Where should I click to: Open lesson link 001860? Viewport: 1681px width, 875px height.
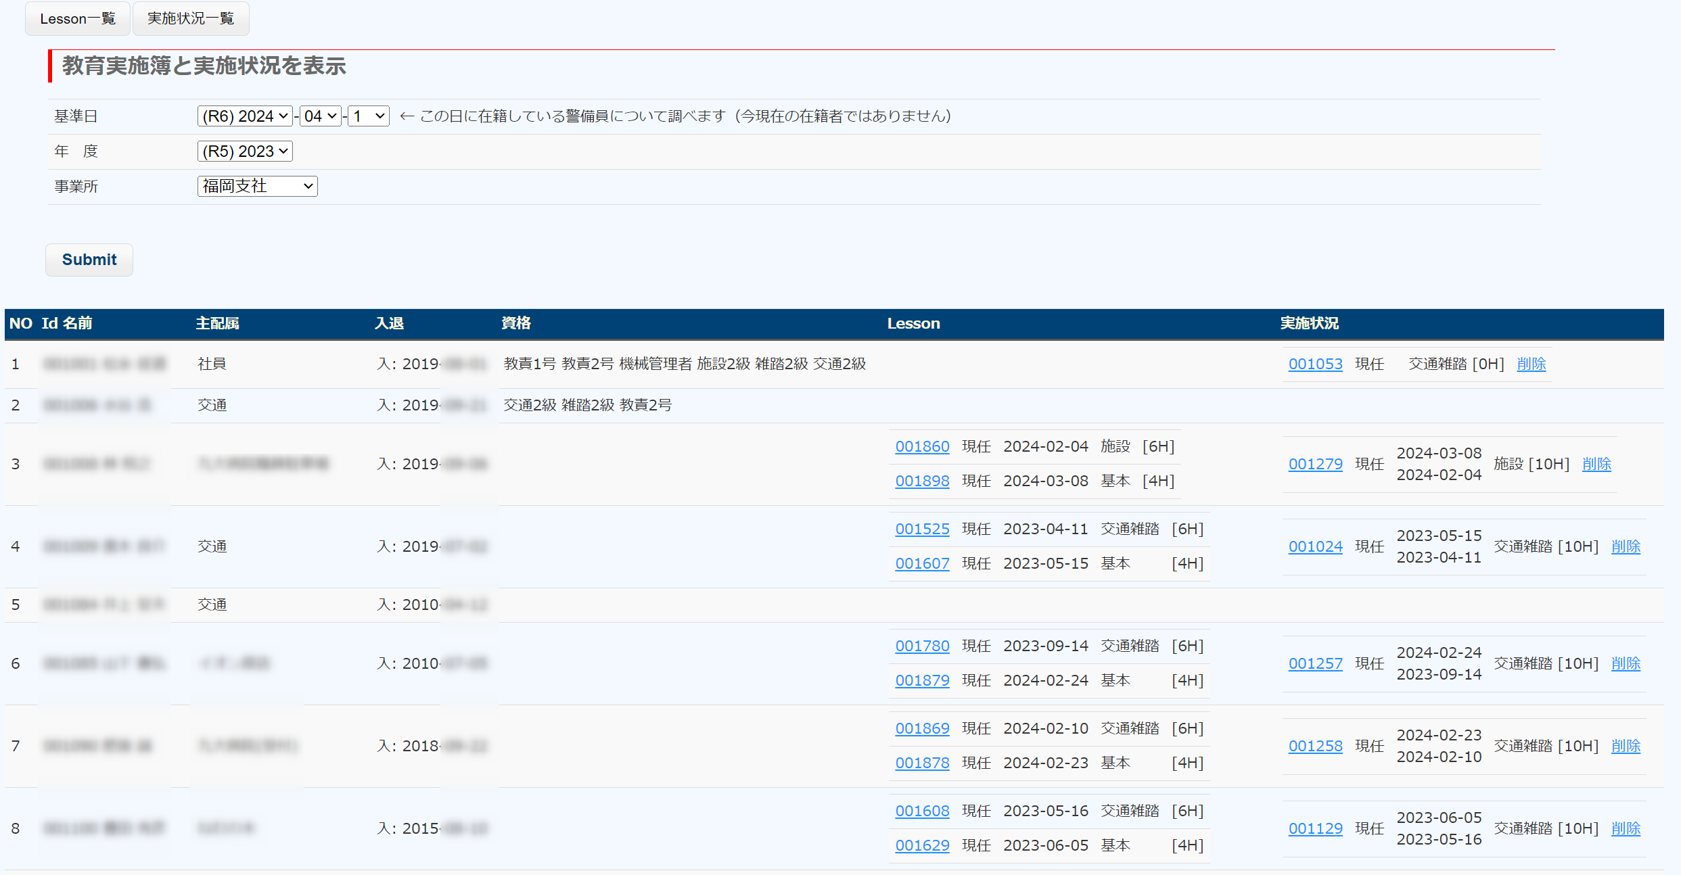(x=922, y=447)
